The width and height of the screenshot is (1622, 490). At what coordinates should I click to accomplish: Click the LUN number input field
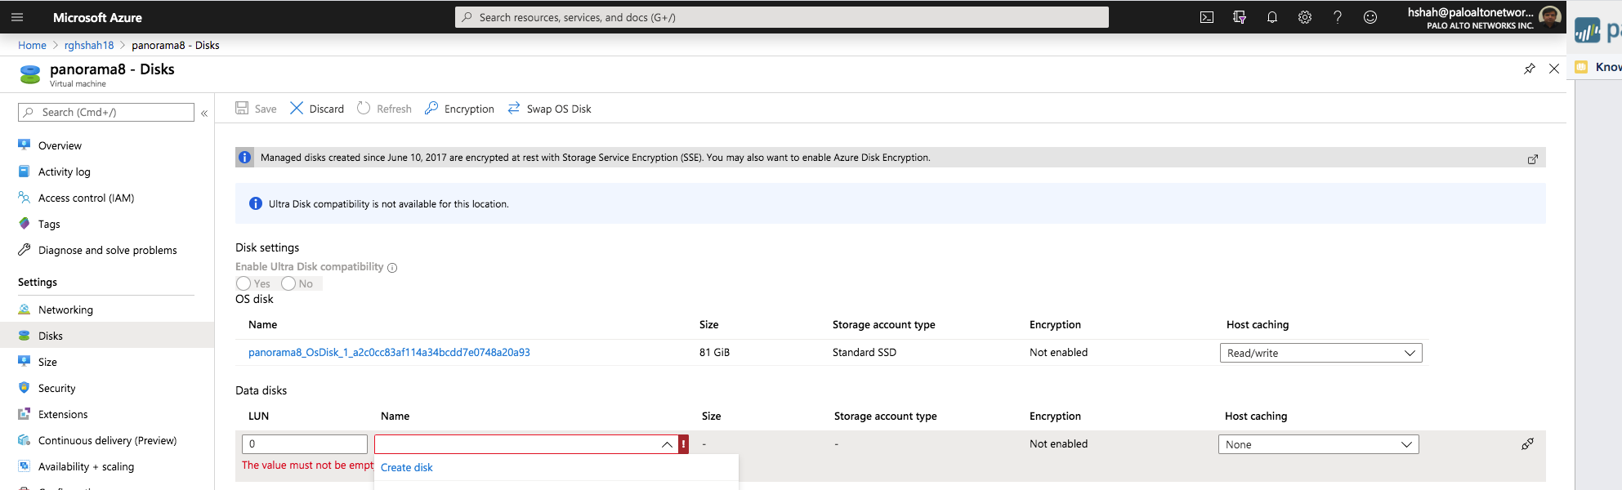304,444
